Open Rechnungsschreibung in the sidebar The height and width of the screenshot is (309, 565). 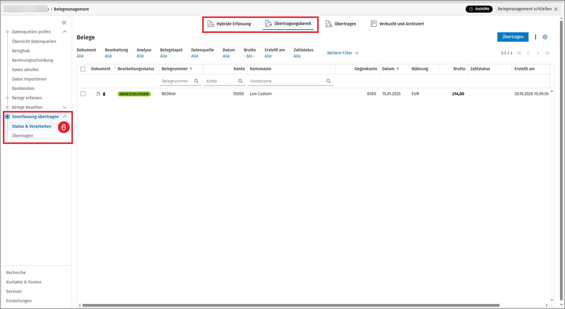[32, 60]
